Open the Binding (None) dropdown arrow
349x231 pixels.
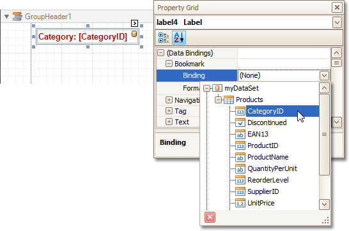pyautogui.click(x=324, y=75)
